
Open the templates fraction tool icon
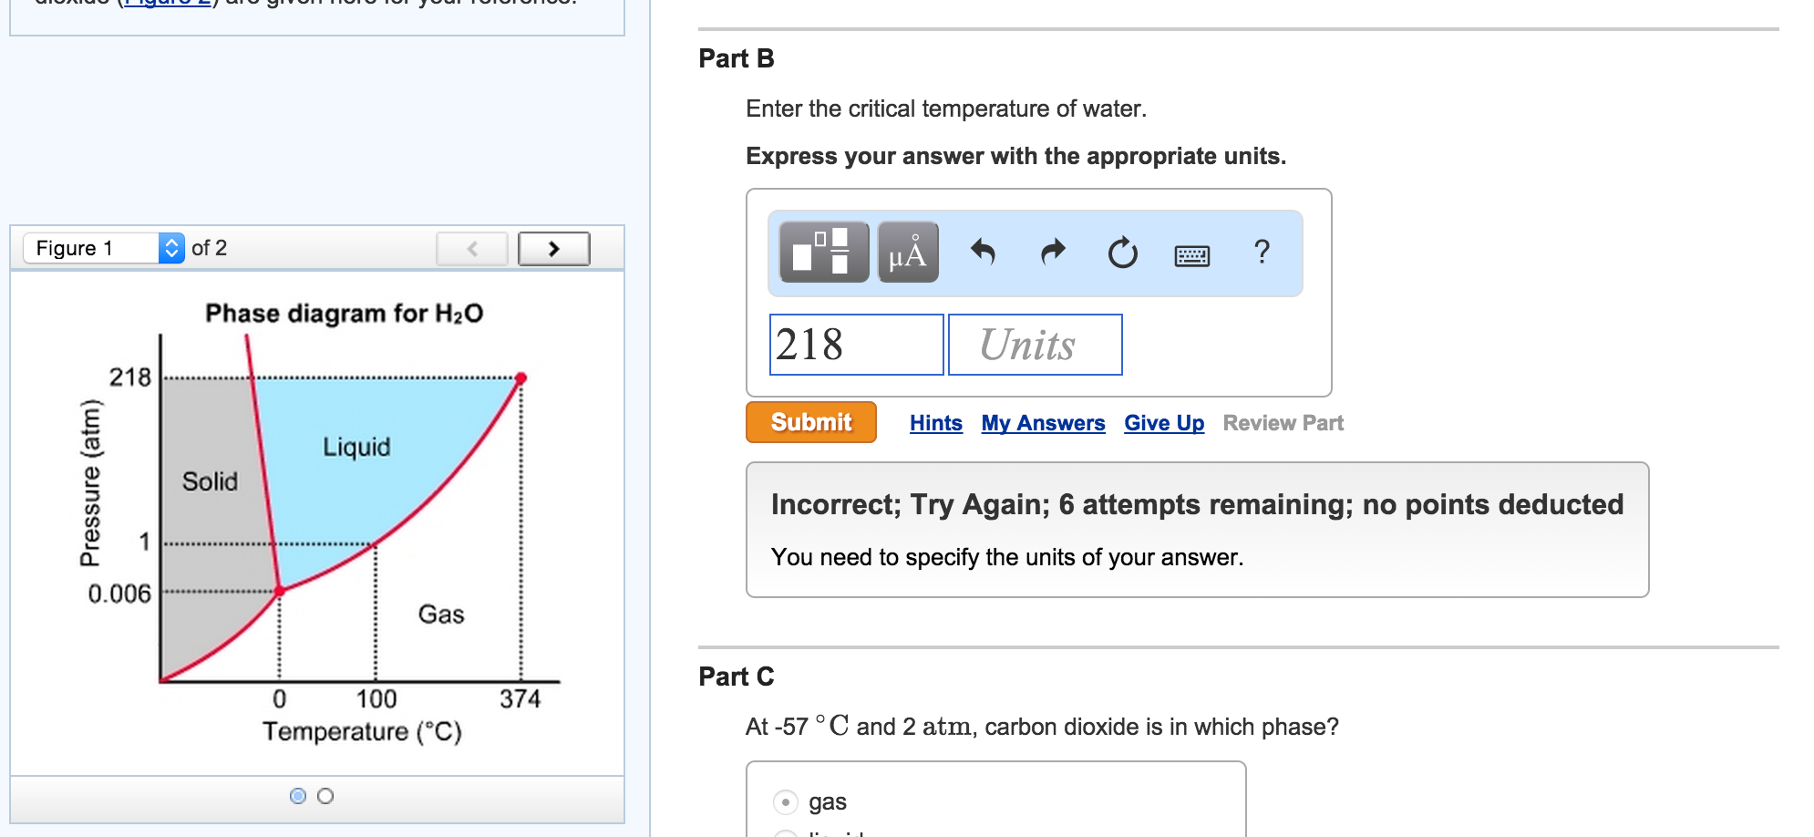[x=824, y=252]
